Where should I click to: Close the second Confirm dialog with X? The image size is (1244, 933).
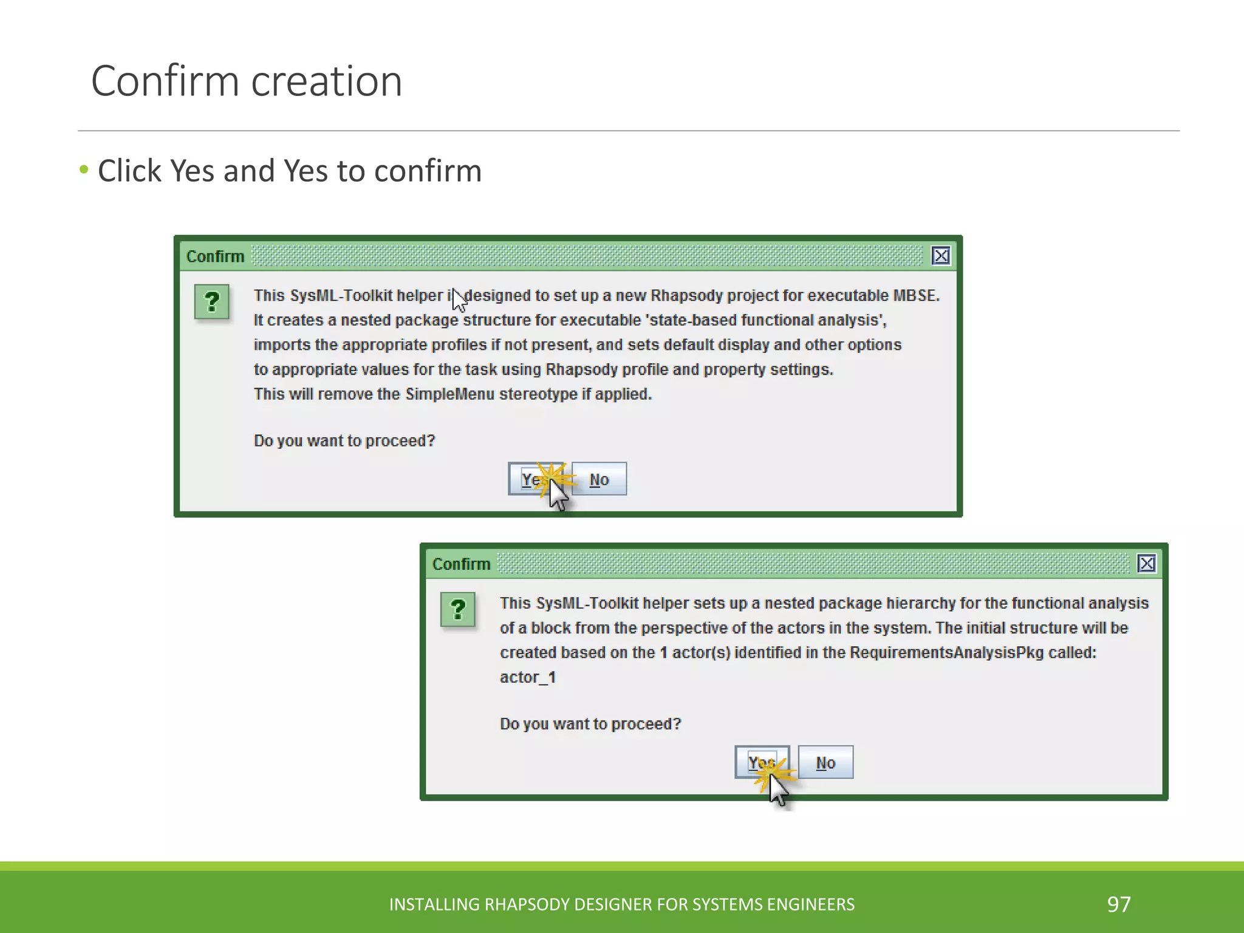1146,564
